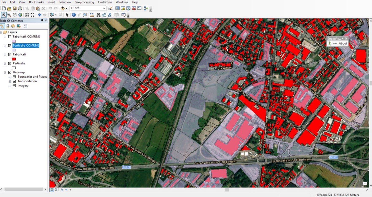Screen dimensions: 372x197
Task: Collapse the Basemap group
Action: click(5, 72)
